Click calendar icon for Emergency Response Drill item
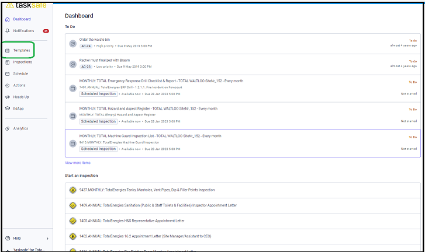The width and height of the screenshot is (425, 252). click(x=72, y=89)
